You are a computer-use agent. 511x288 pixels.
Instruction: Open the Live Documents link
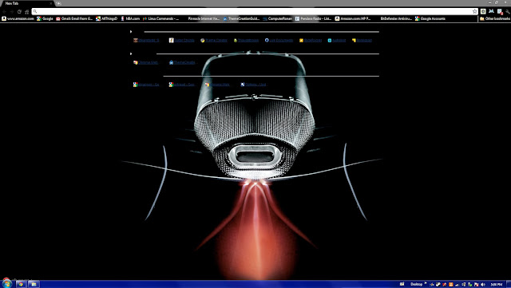[279, 41]
